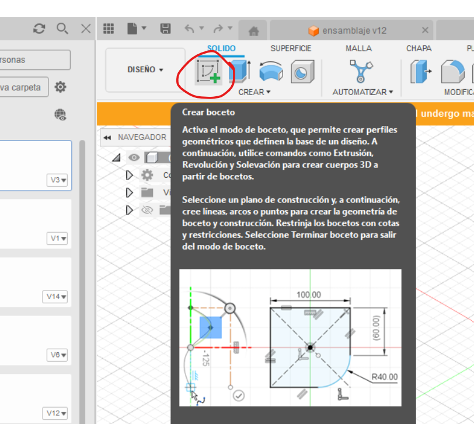474x424 pixels.
Task: Open the V3 version dropdown
Action: click(x=57, y=180)
